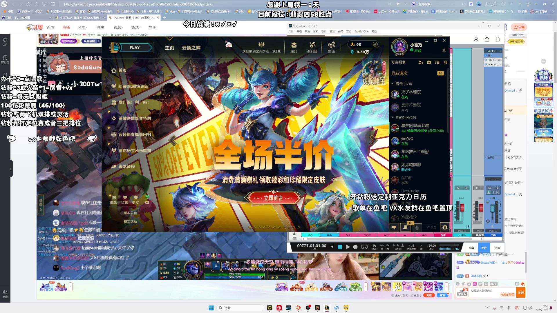The height and width of the screenshot is (313, 557).
Task: Open Loot (战利品) icon in League client
Action: pos(312,47)
